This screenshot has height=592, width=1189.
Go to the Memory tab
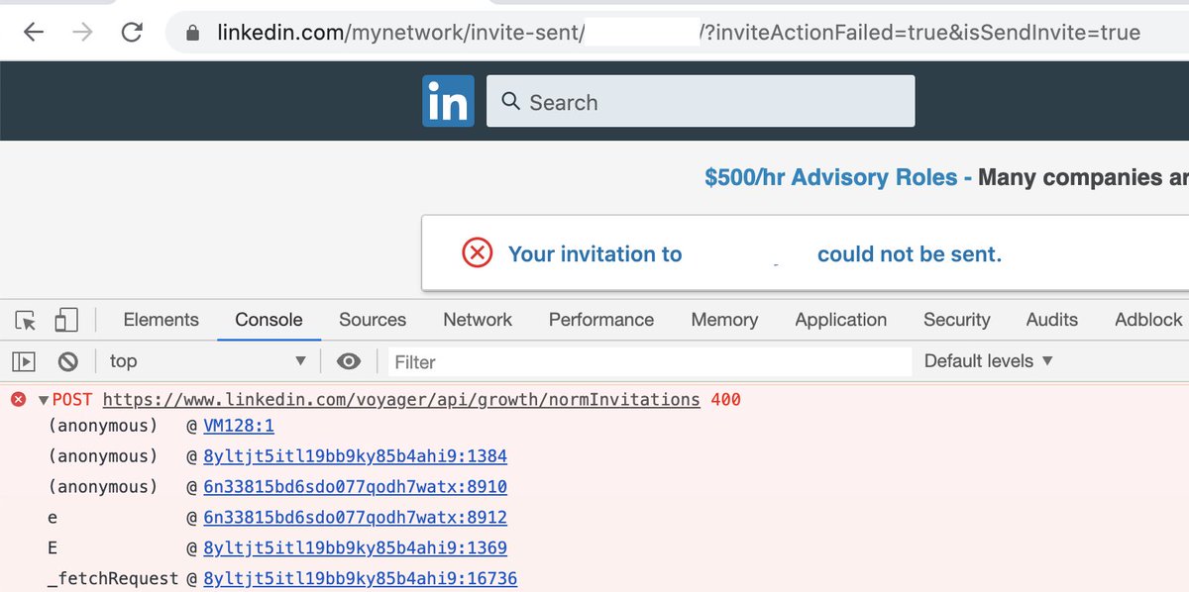coord(724,320)
